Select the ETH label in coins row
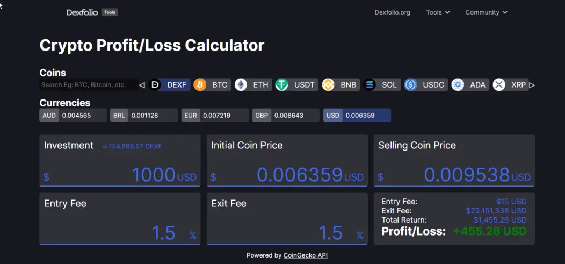 tap(260, 85)
